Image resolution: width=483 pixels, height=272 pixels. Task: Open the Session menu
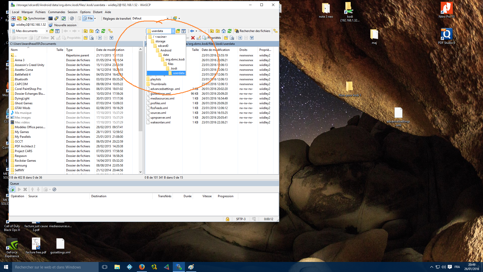tap(72, 12)
